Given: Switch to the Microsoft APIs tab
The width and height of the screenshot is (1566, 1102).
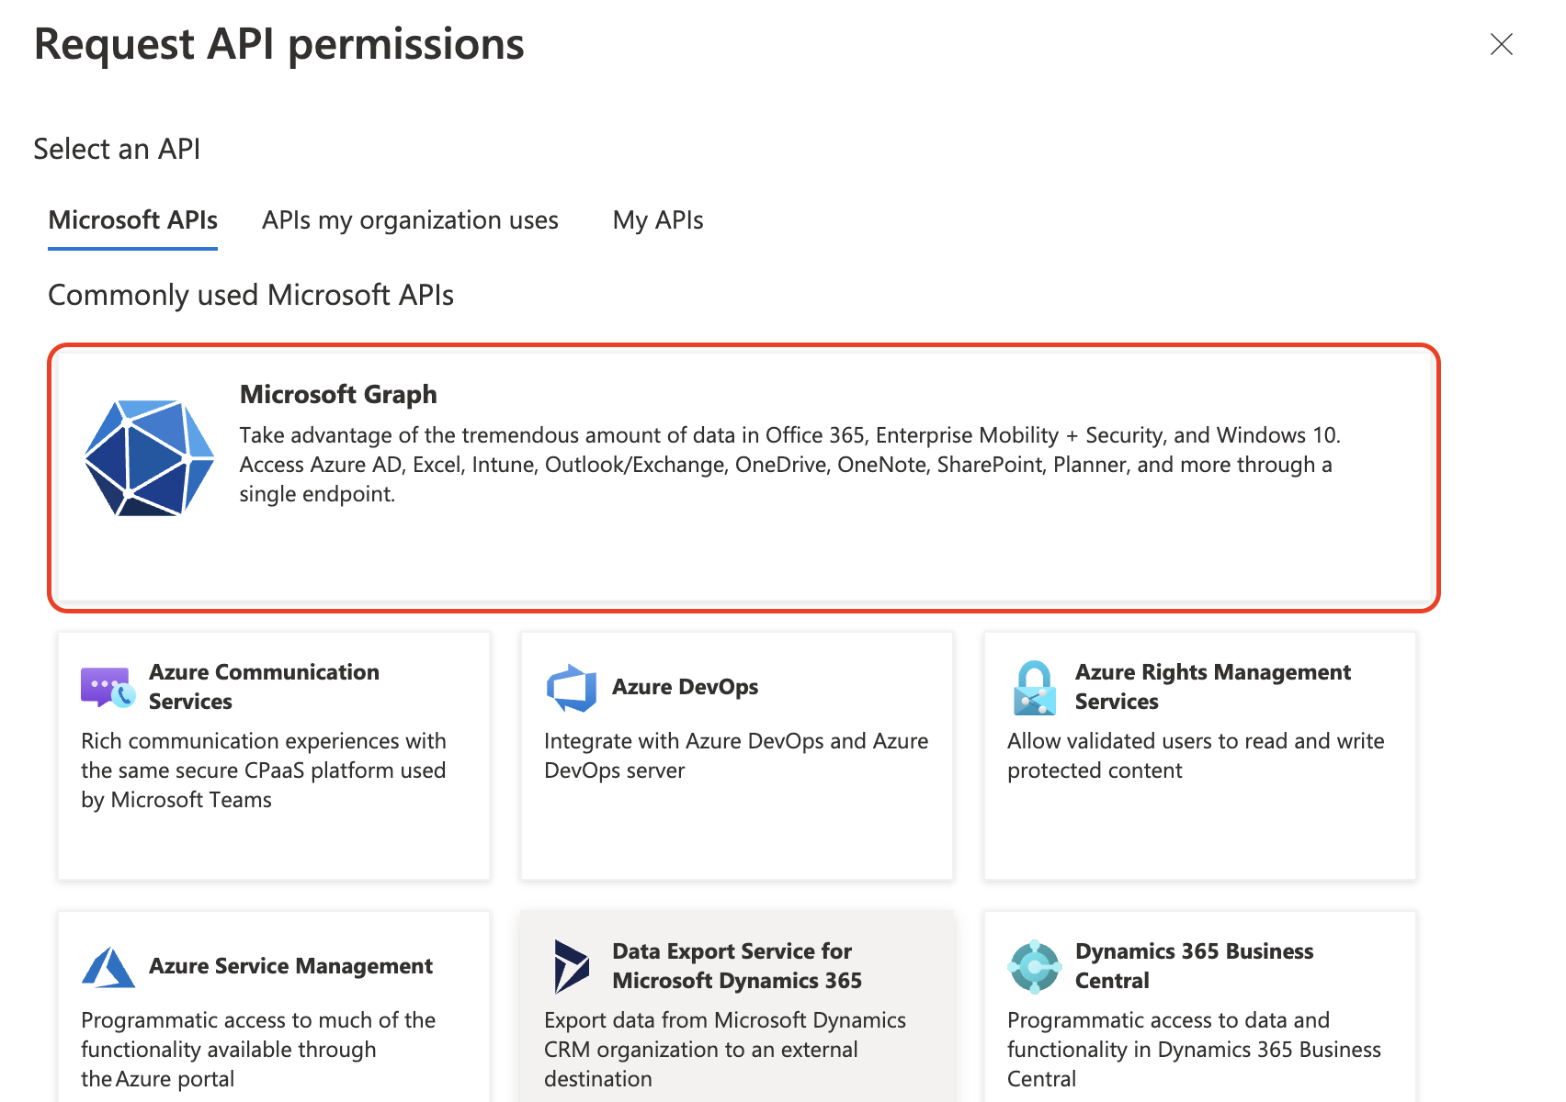Looking at the screenshot, I should tap(132, 220).
